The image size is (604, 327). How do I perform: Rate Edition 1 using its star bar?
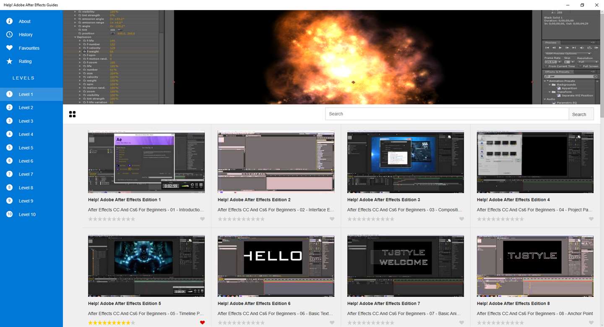click(112, 219)
